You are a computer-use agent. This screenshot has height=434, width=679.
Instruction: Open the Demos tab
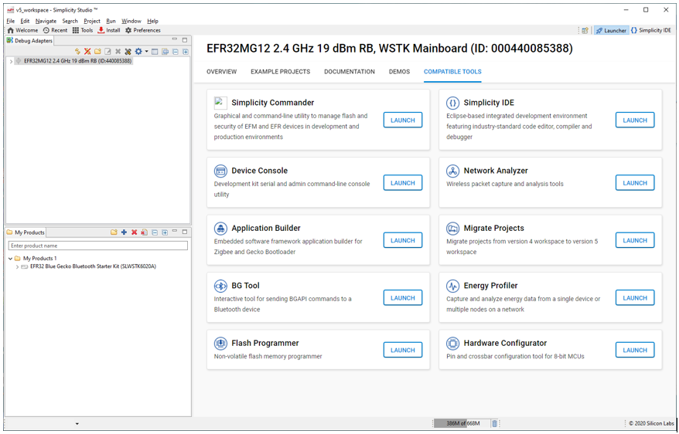point(399,72)
